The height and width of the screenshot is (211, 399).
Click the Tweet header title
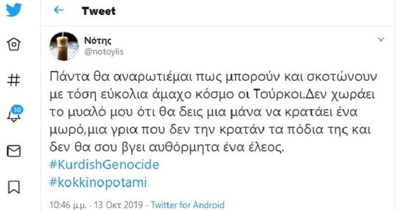click(99, 11)
